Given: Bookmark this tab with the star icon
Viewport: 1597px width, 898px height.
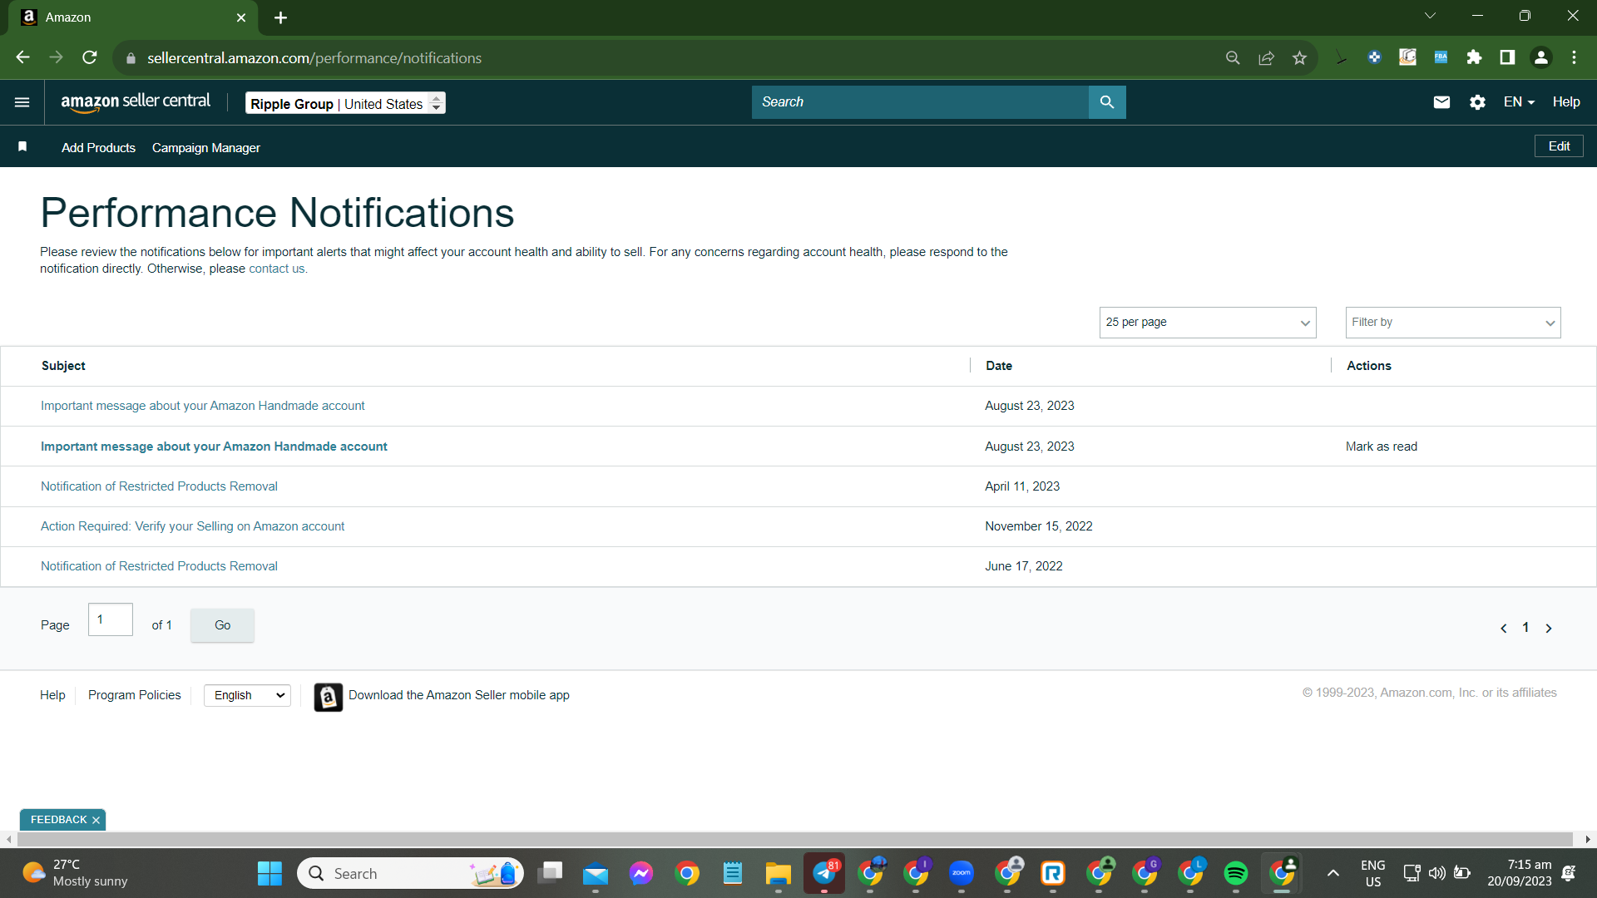Looking at the screenshot, I should (1299, 57).
